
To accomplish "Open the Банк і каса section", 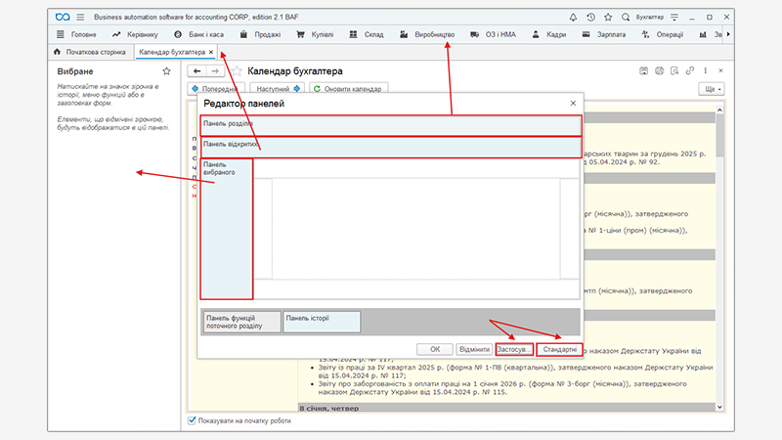I will pos(200,35).
